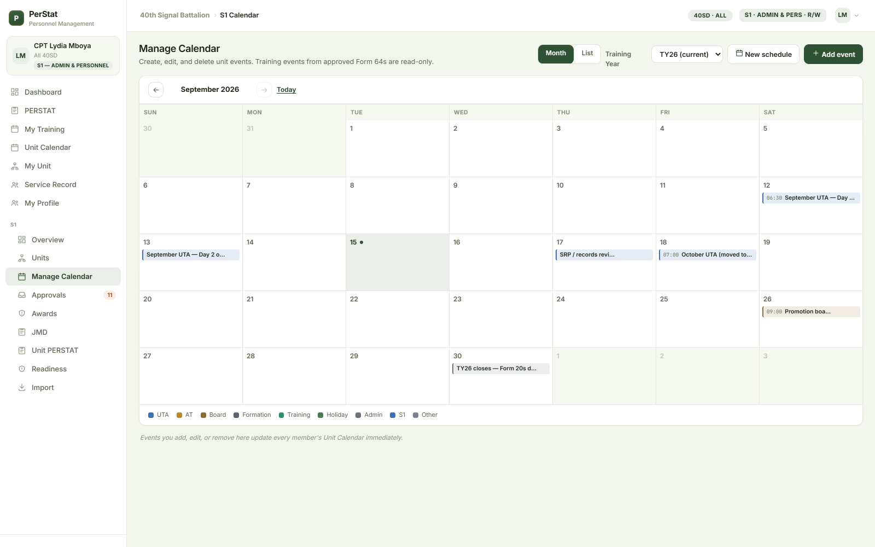Screen dimensions: 875x547
Task: Open My Unit hierarchy icon
Action: [x=15, y=166]
